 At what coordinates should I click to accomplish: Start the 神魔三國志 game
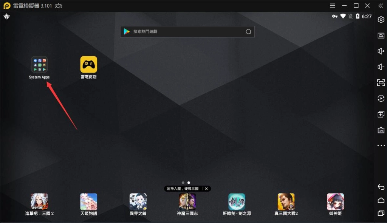point(187,202)
